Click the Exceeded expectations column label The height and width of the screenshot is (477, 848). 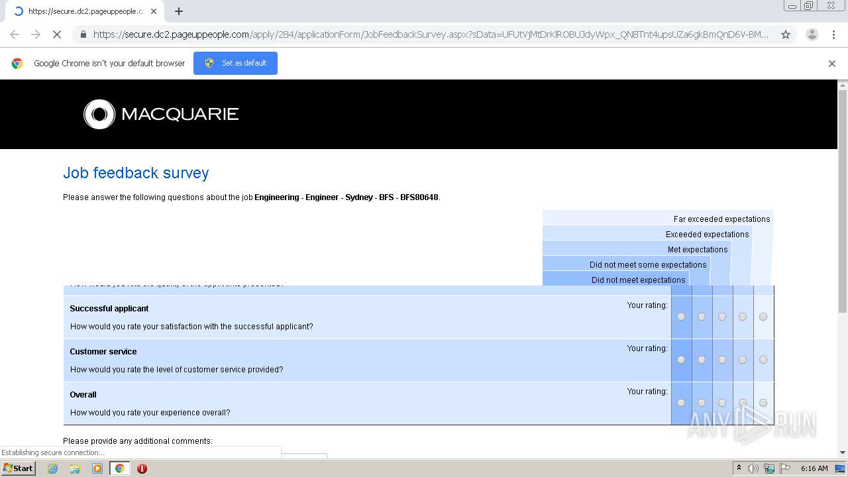707,235
